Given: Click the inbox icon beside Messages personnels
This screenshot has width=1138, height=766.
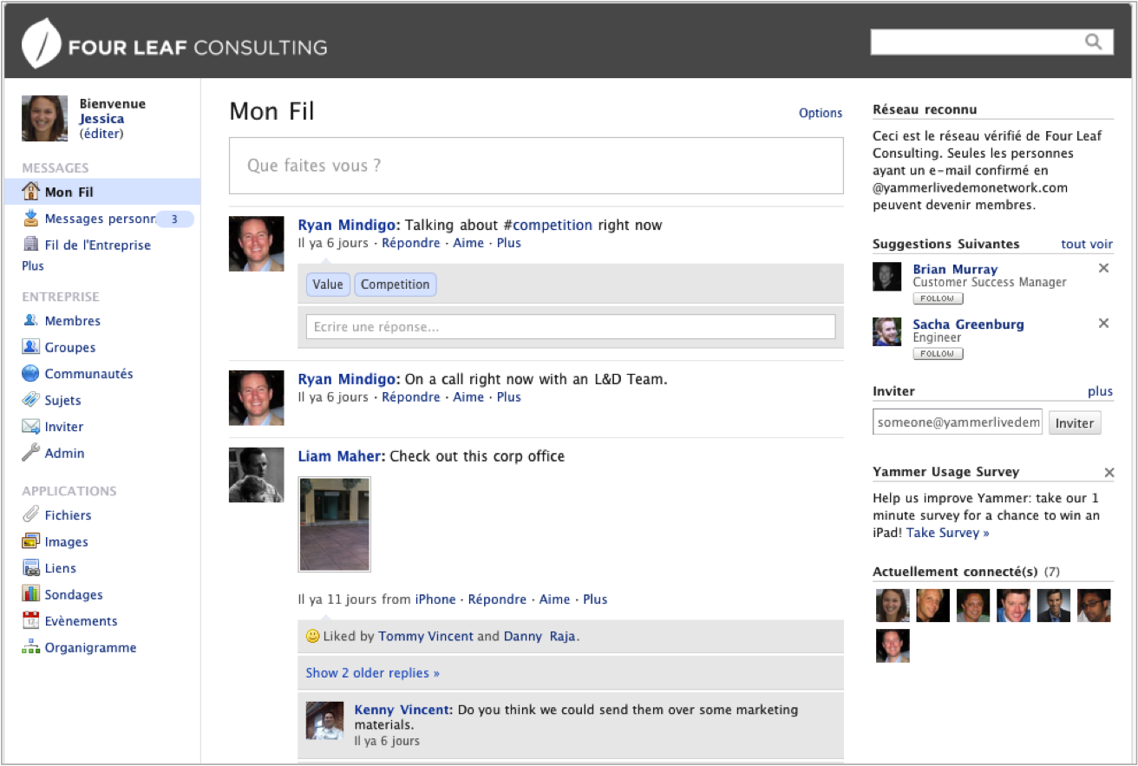Looking at the screenshot, I should pyautogui.click(x=31, y=218).
